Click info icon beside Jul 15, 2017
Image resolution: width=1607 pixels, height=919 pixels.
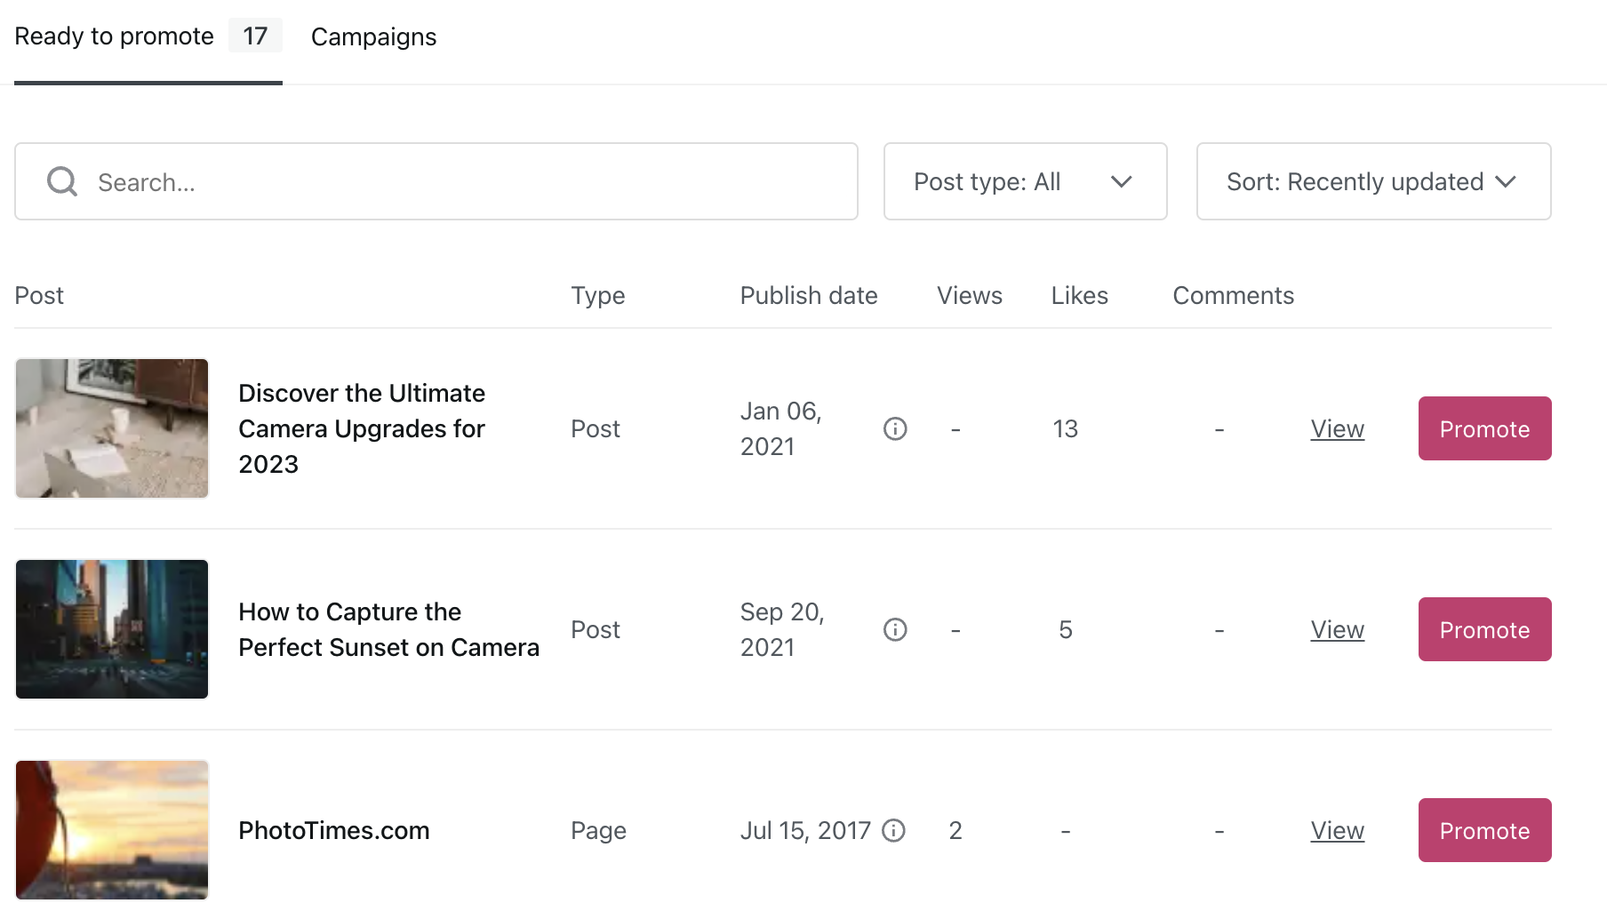pyautogui.click(x=893, y=830)
